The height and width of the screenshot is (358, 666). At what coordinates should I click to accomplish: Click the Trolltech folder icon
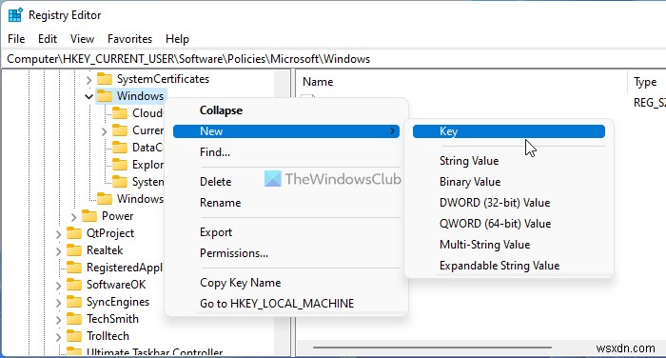[74, 336]
